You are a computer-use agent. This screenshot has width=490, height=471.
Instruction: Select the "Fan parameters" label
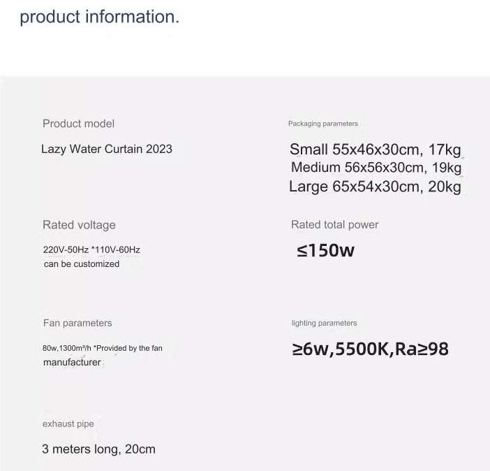(x=77, y=323)
